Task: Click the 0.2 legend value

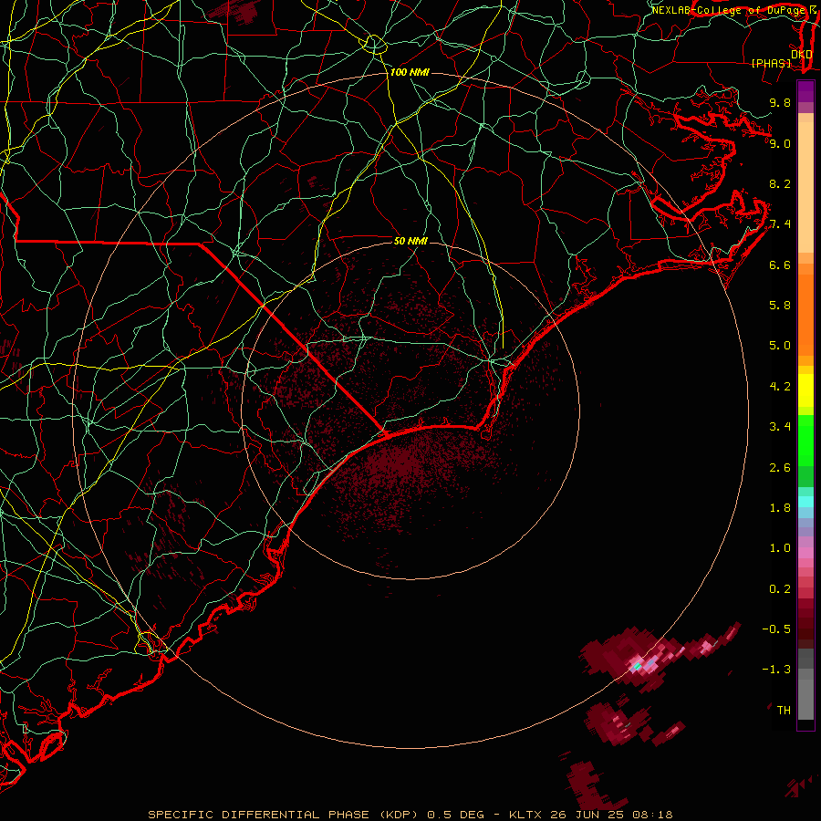Action: (780, 589)
